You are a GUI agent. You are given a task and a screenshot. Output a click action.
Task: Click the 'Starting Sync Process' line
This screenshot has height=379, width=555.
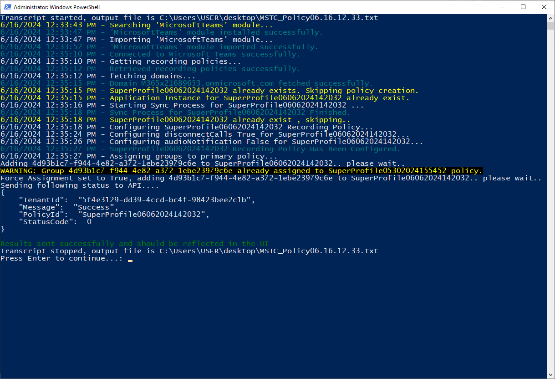(x=182, y=105)
